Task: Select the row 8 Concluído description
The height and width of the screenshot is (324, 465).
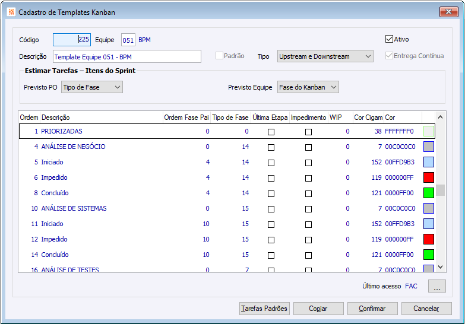Action: click(55, 193)
